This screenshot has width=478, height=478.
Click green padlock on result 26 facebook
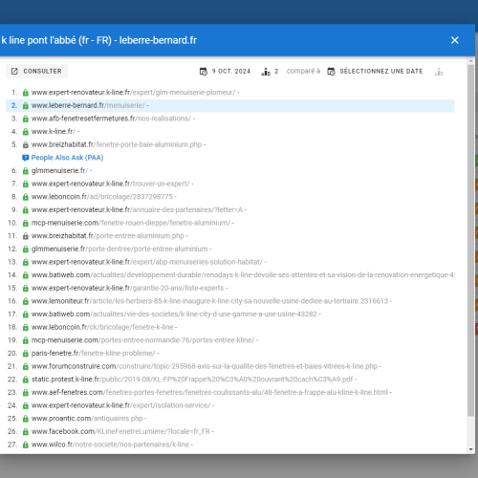[26, 432]
